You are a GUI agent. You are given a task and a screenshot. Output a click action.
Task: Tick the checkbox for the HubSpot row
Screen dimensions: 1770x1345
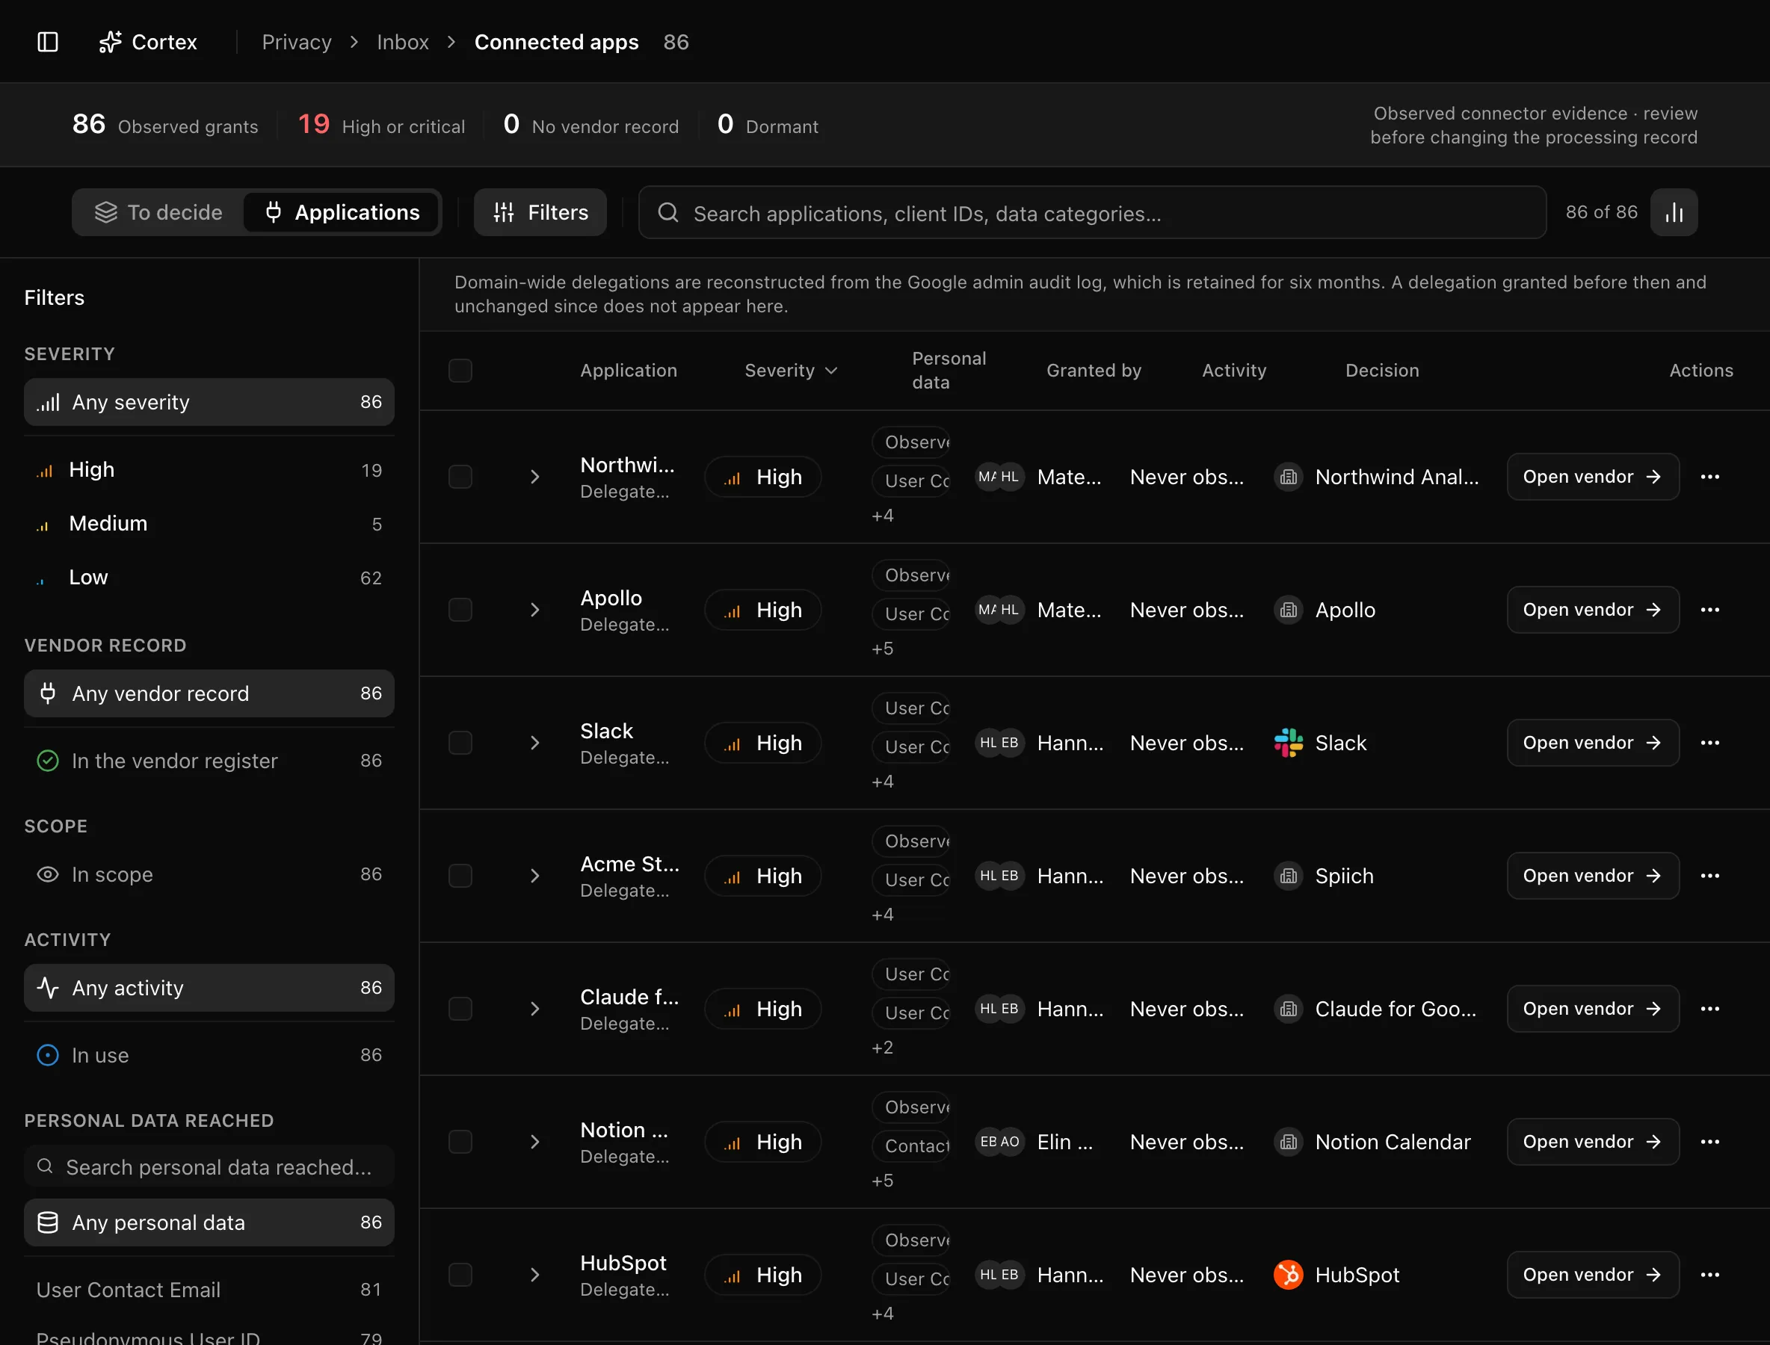(460, 1275)
